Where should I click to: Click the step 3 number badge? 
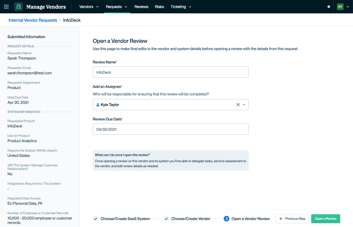tap(227, 219)
